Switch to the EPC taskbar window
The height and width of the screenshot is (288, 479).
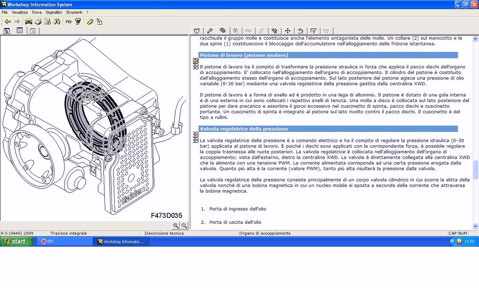tap(65, 241)
